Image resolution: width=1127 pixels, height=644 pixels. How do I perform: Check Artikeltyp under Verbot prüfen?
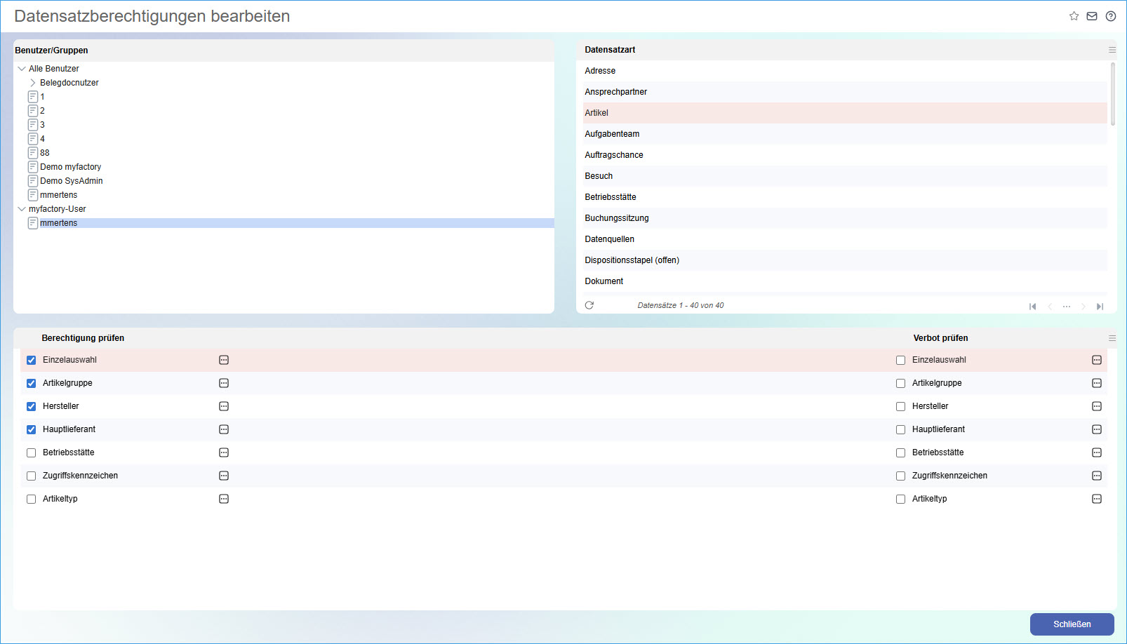[x=900, y=499]
